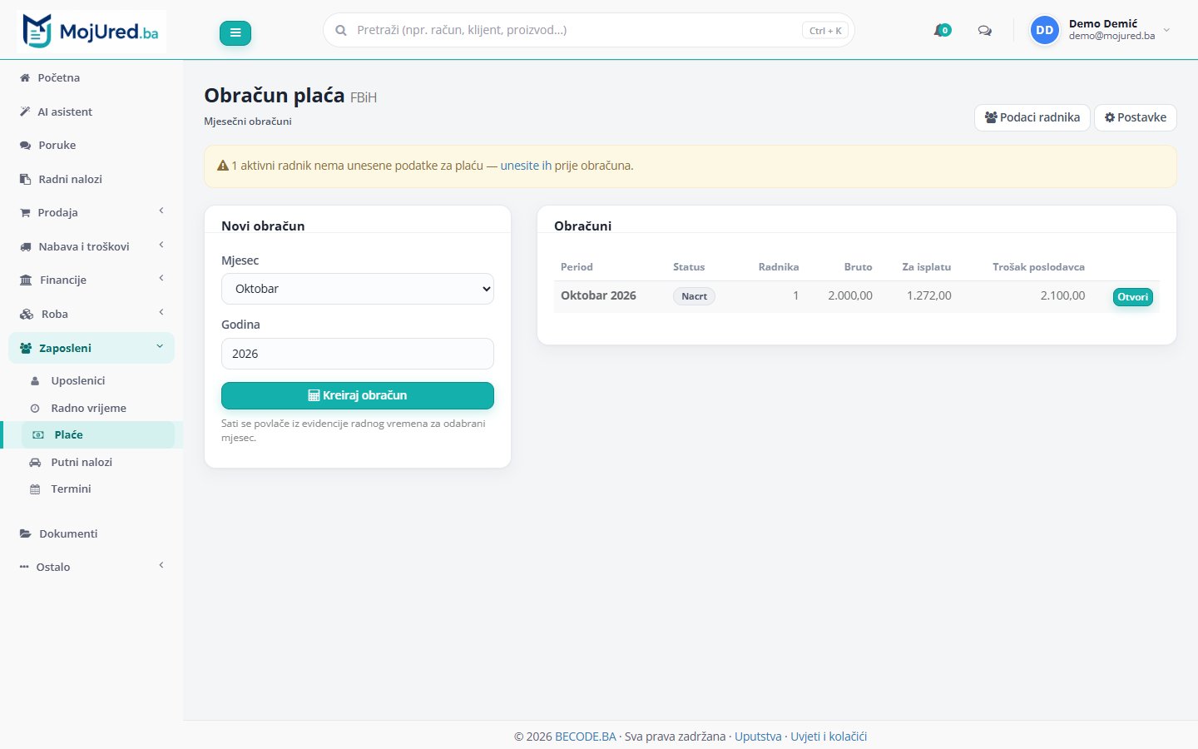Click the Prodaja cart icon
This screenshot has width=1198, height=749.
pyautogui.click(x=25, y=212)
